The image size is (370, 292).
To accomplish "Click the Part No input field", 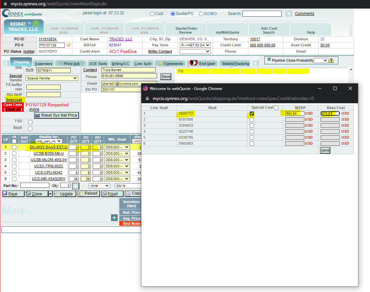I will (35, 185).
